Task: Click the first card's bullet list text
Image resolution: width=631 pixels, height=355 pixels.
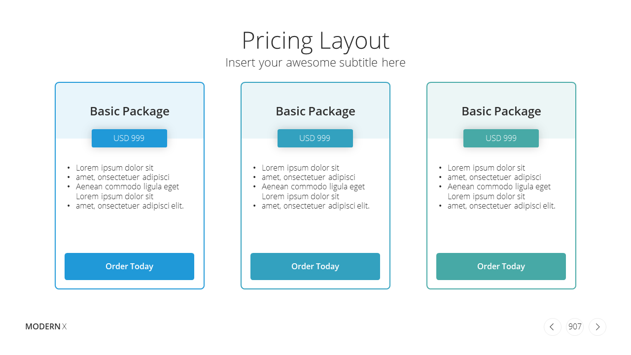Action: tap(126, 186)
